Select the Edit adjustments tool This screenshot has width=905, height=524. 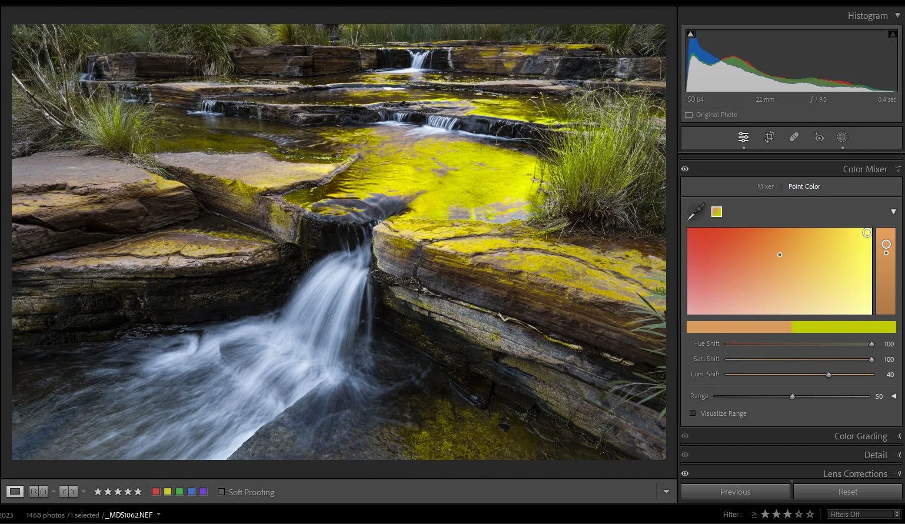(x=743, y=137)
